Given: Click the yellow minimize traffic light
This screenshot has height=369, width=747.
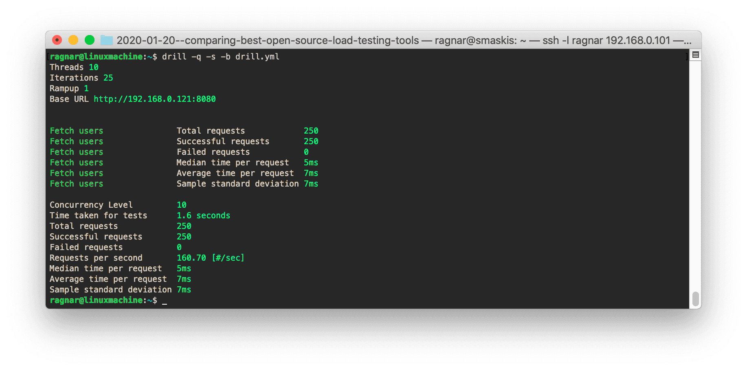Looking at the screenshot, I should (73, 40).
